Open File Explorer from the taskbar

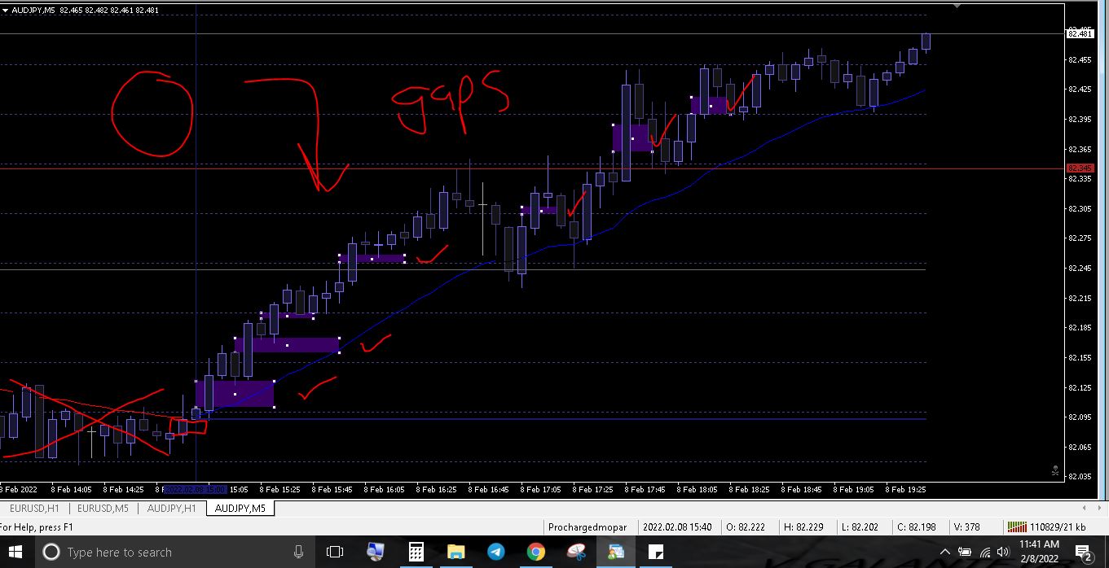pos(455,552)
